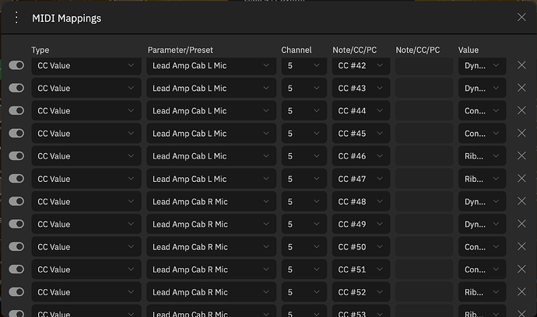Open Parameter dropdown in CC #52 row
537x317 pixels.
pos(212,291)
